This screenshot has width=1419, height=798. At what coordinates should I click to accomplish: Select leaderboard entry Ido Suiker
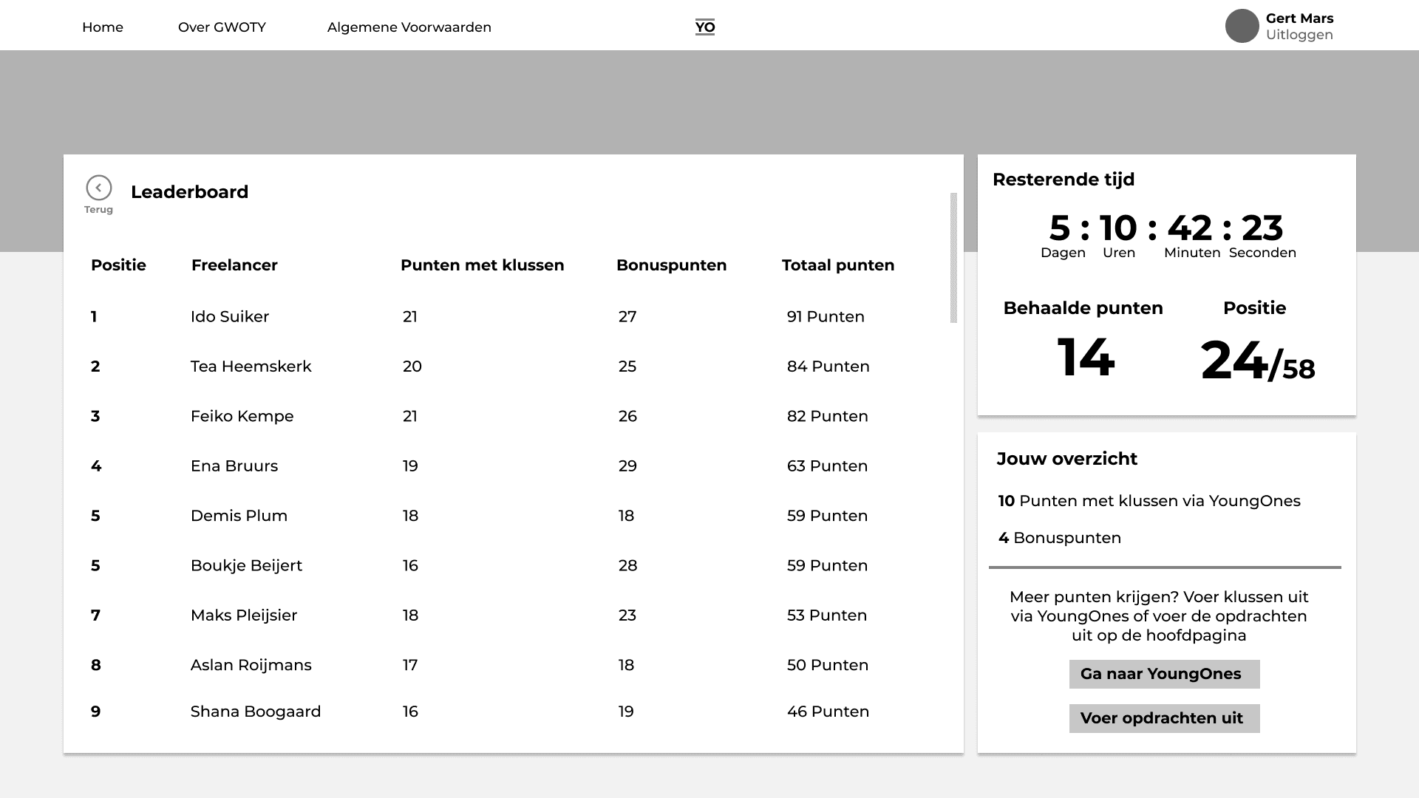click(230, 316)
